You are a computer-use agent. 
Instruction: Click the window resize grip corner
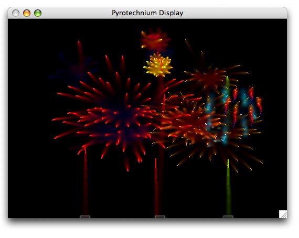[283, 214]
